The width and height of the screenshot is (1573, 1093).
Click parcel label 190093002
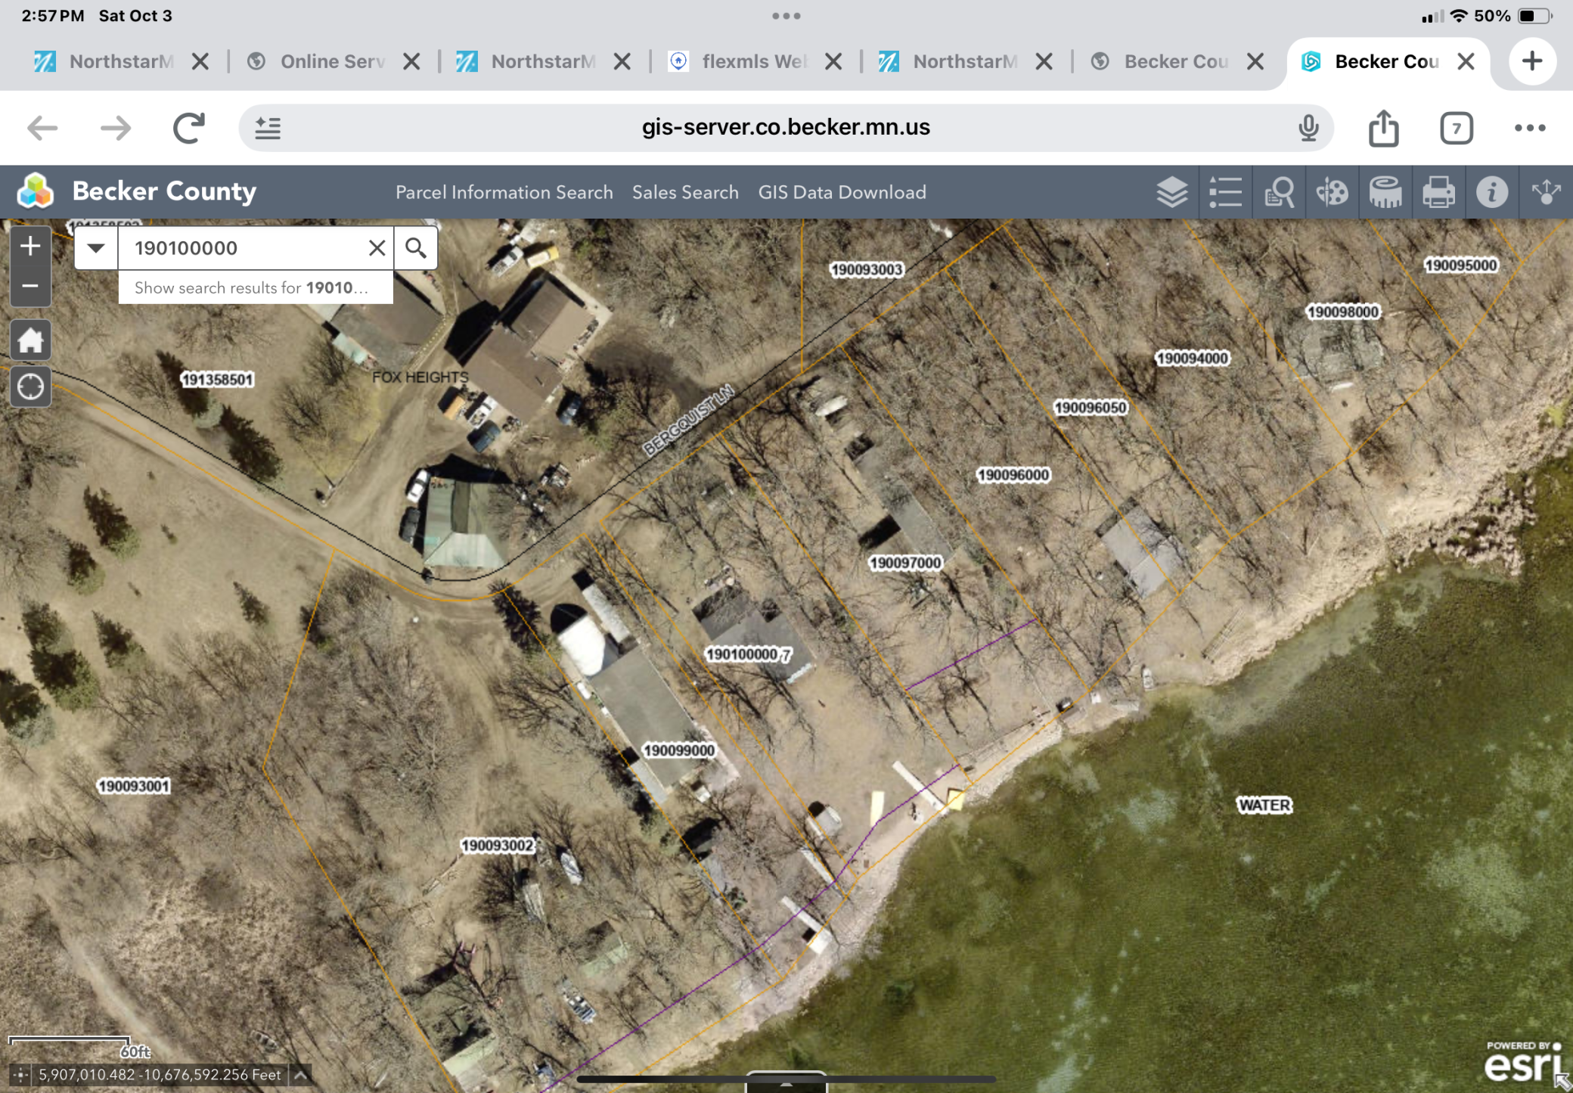click(x=498, y=845)
